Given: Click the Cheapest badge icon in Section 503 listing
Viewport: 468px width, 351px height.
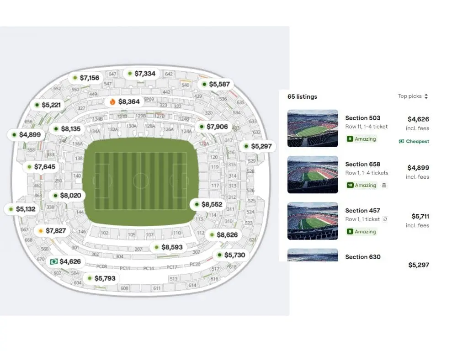Looking at the screenshot, I should (x=401, y=142).
